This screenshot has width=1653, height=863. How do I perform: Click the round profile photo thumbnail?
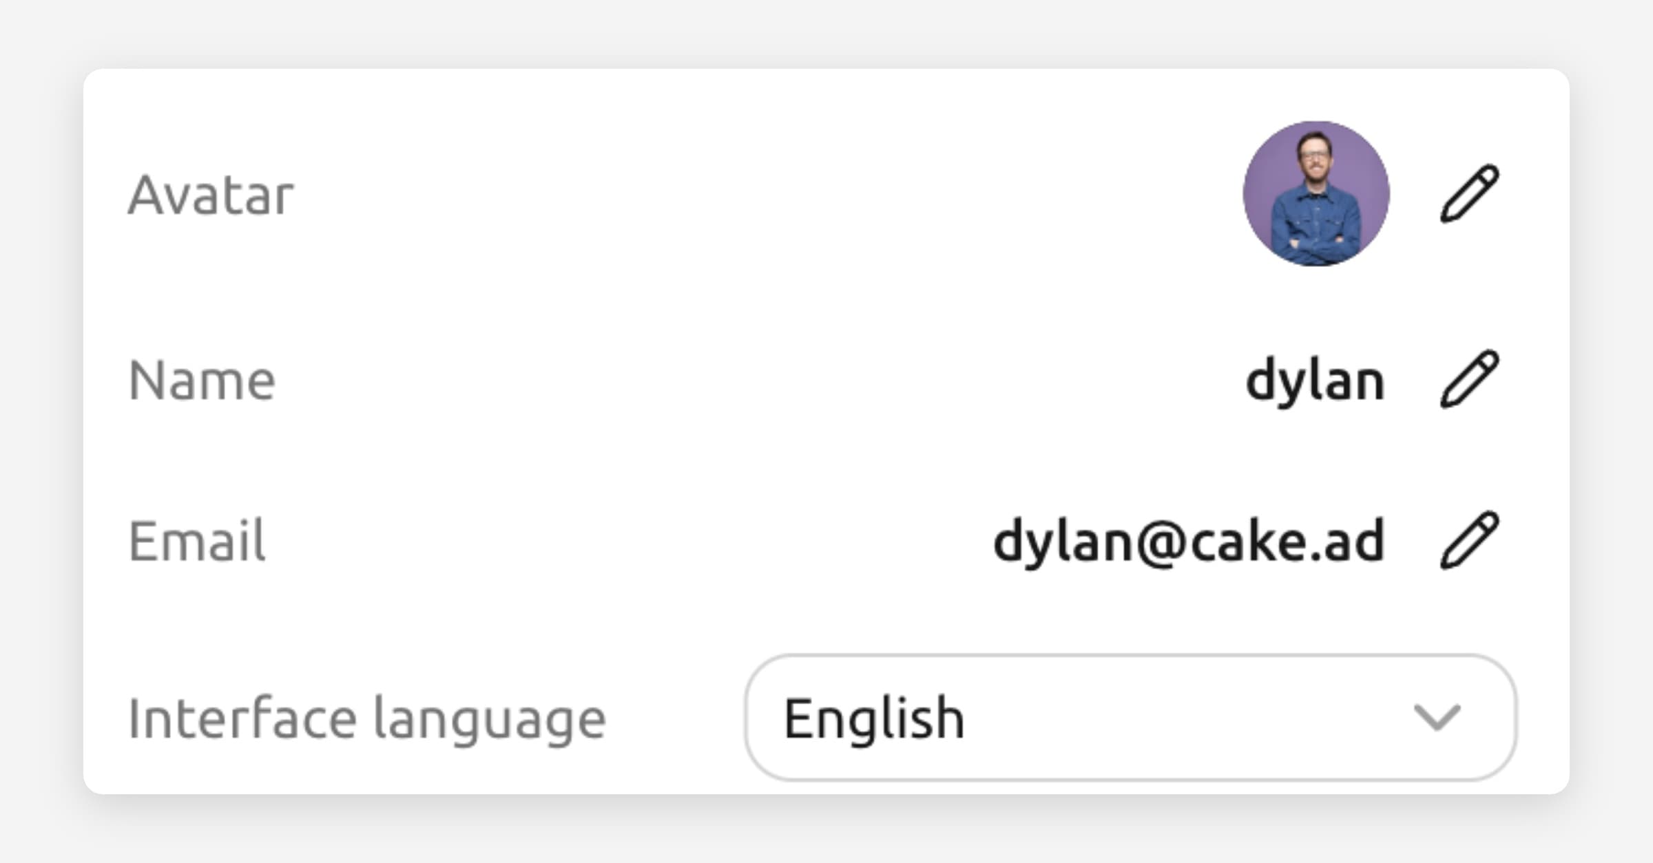[1316, 193]
